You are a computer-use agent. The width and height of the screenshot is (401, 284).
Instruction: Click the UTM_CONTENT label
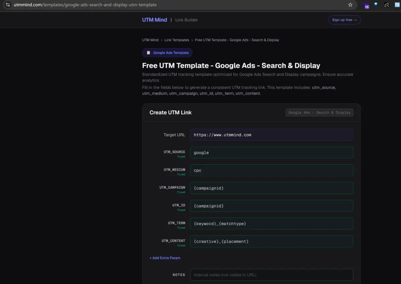pyautogui.click(x=173, y=241)
